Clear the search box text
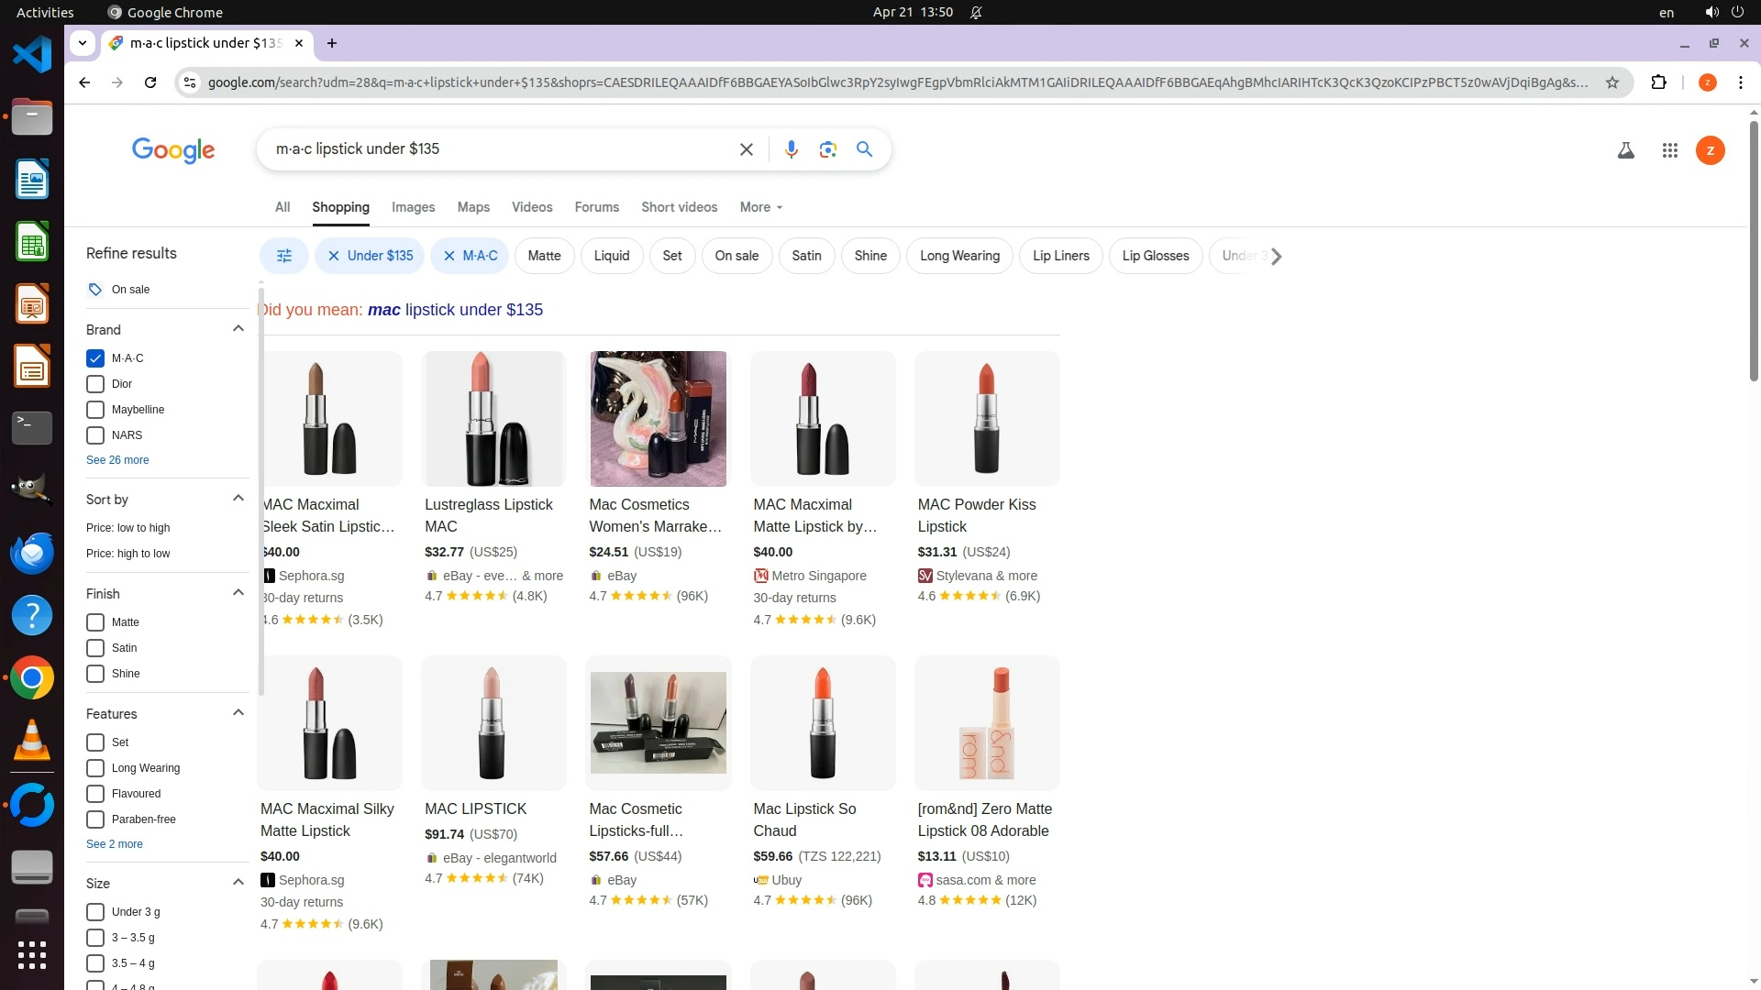The height and width of the screenshot is (990, 1761). pos(746,149)
